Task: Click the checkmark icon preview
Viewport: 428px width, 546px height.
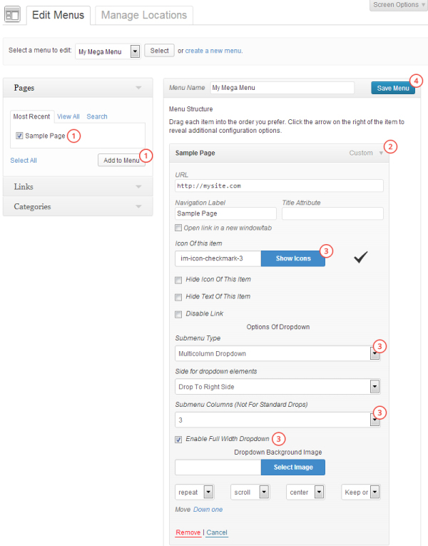Action: pos(361,258)
